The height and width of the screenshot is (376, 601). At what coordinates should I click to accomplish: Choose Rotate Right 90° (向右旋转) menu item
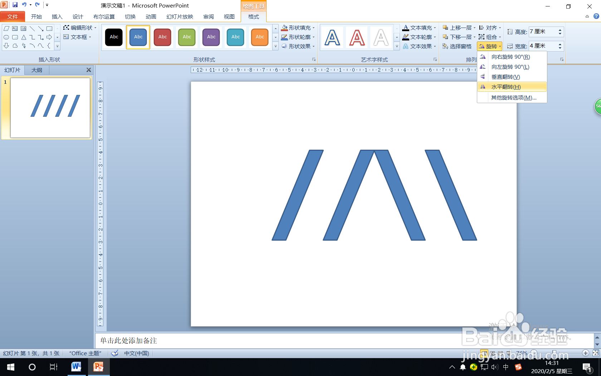click(x=512, y=57)
